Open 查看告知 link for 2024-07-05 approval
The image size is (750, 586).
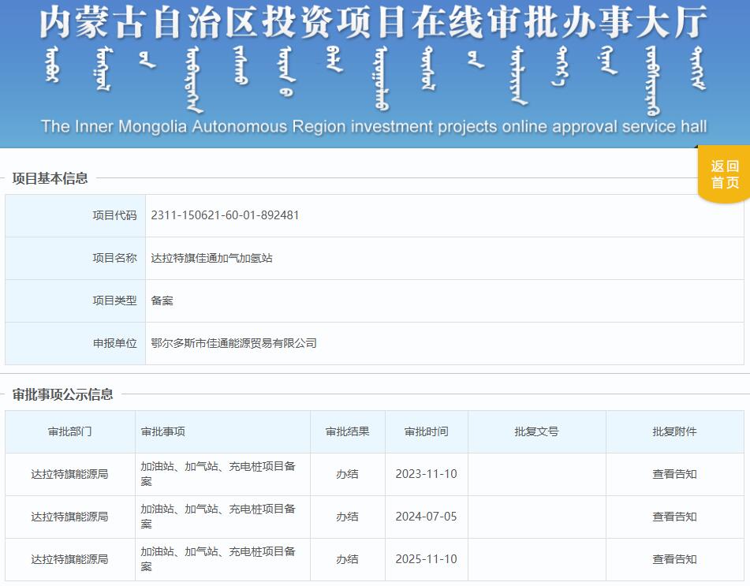[674, 517]
